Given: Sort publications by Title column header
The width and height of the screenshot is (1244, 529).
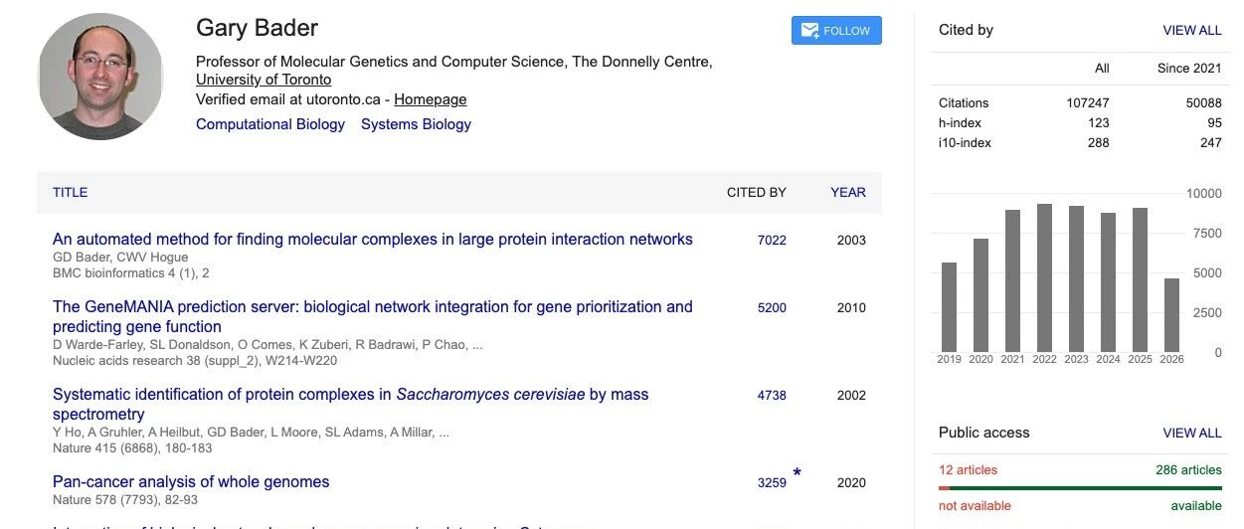Looking at the screenshot, I should pos(71,193).
